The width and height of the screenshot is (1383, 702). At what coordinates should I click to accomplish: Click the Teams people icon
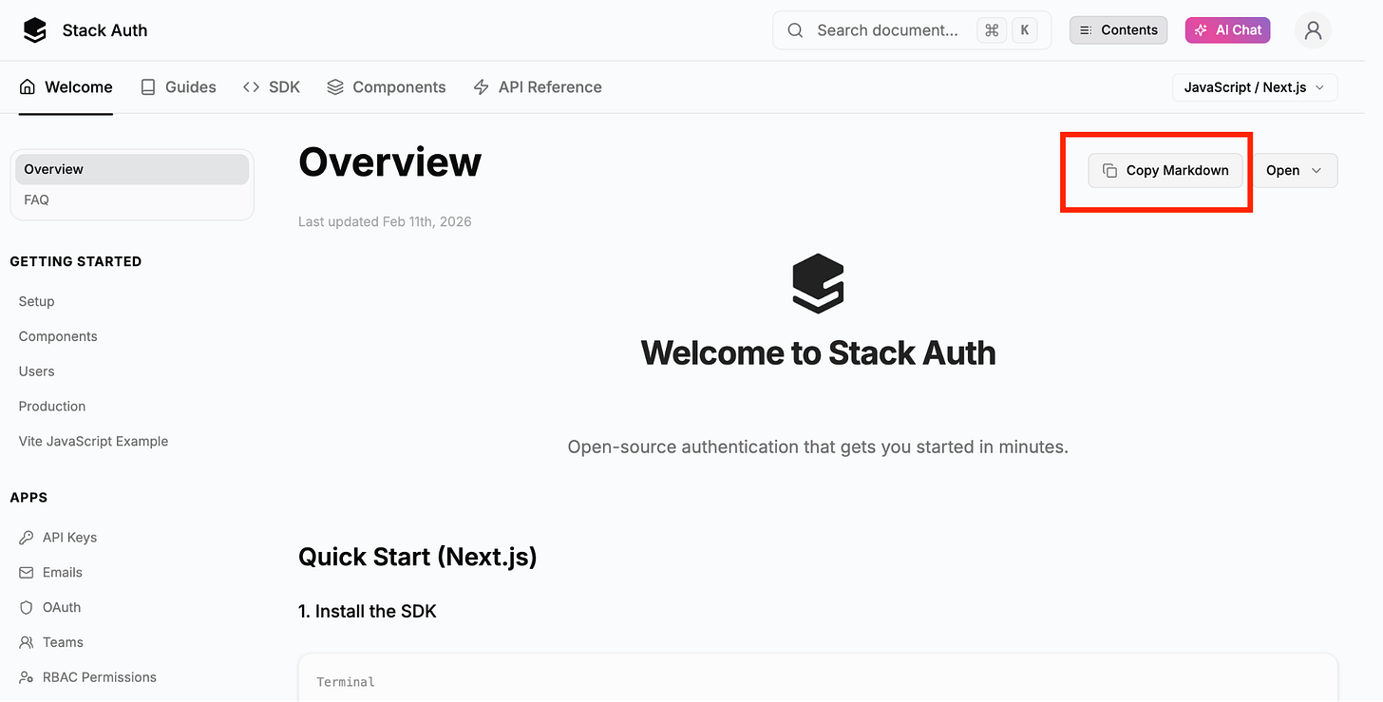coord(27,643)
